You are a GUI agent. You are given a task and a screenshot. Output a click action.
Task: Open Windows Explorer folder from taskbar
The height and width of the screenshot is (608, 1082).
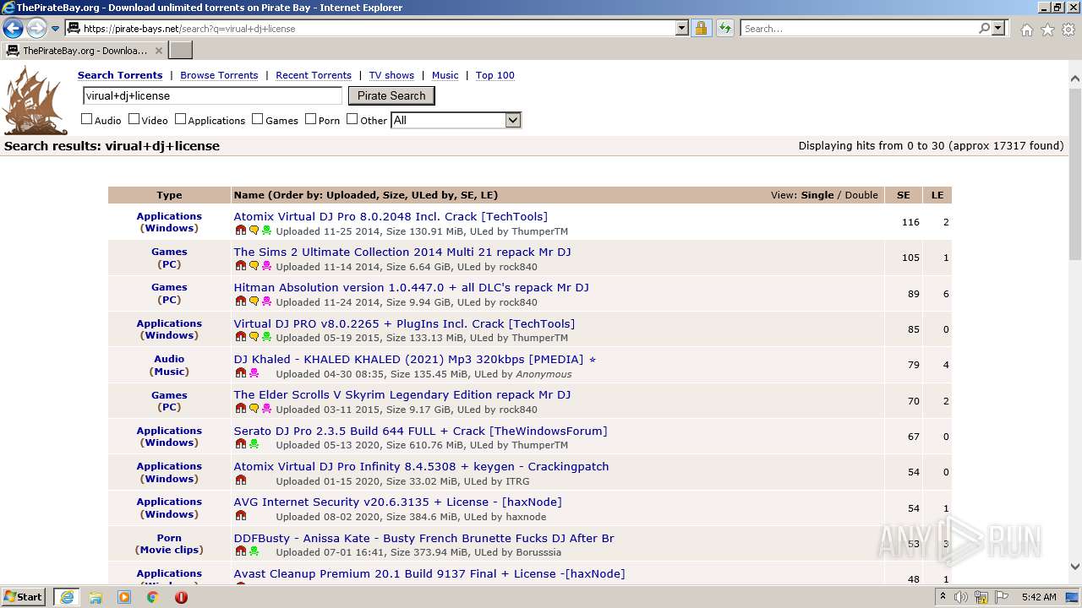tap(96, 597)
